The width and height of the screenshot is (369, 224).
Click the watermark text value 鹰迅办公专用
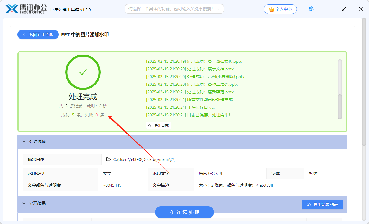211,174
